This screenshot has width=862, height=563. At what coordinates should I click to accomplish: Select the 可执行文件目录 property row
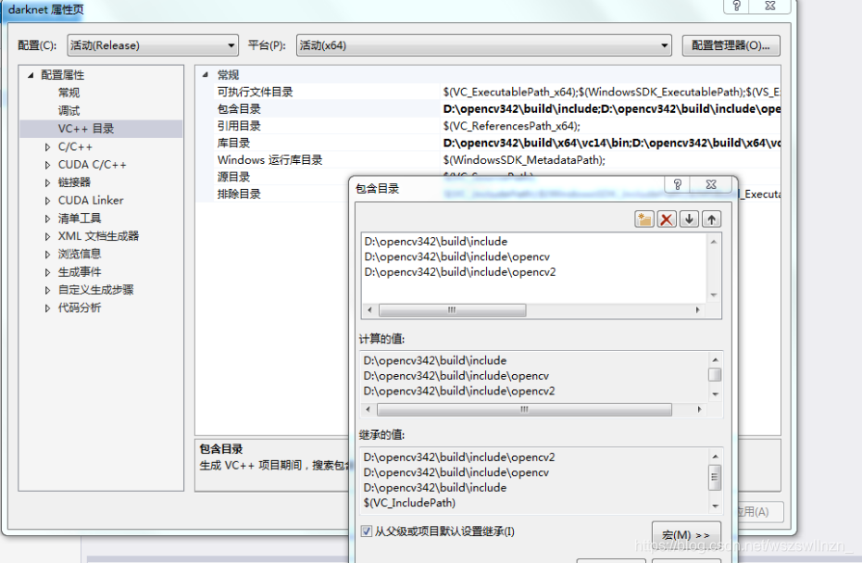click(x=497, y=92)
